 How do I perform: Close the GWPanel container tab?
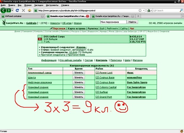(42, 16)
